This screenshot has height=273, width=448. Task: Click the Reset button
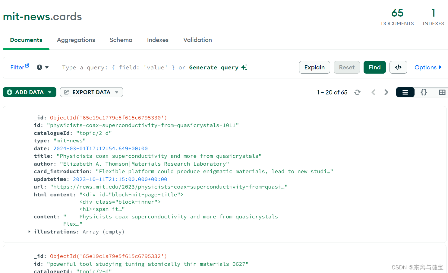point(347,67)
